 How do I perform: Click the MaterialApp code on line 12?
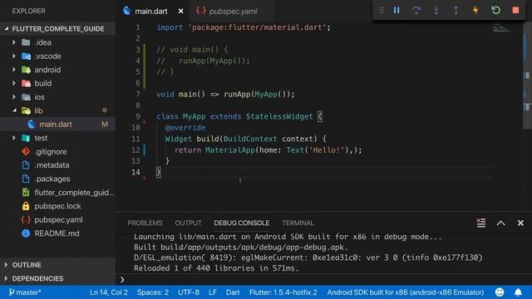coord(229,149)
